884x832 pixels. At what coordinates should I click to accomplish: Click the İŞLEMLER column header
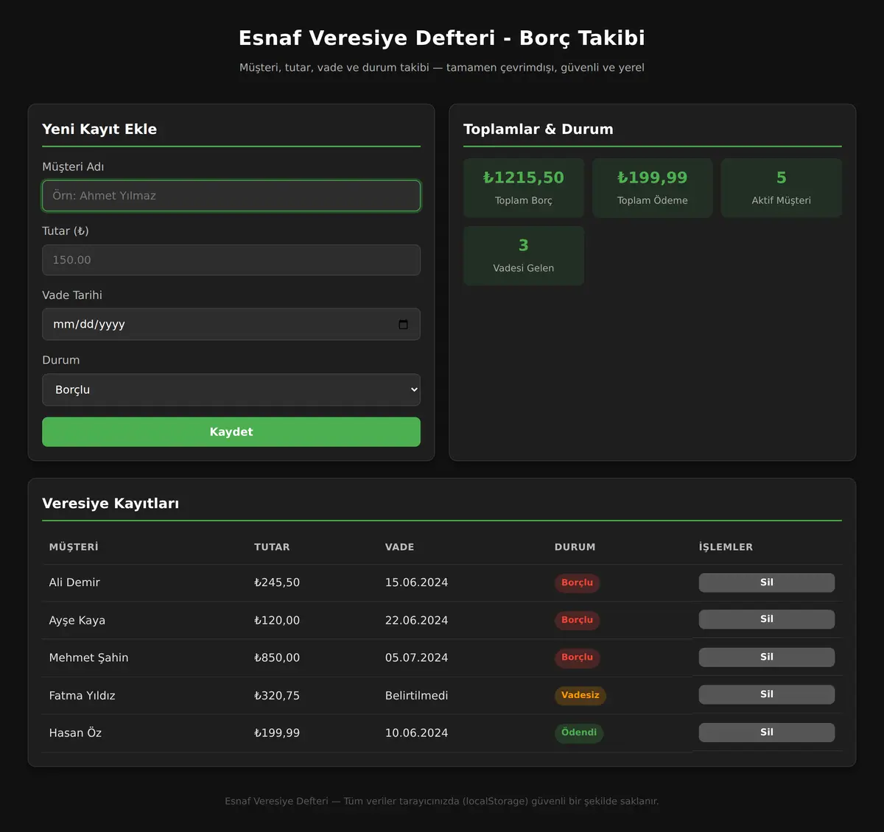(726, 547)
